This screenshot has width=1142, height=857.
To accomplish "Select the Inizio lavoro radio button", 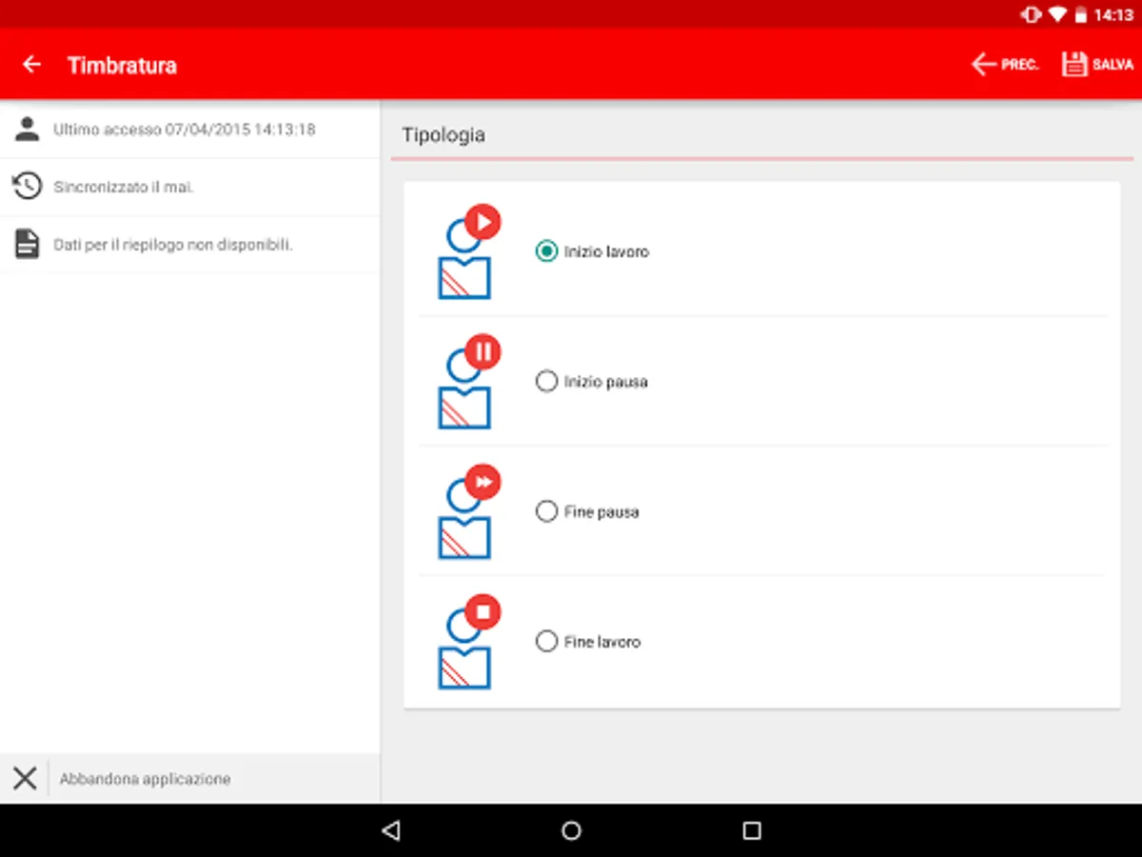I will 546,251.
